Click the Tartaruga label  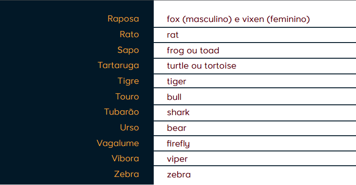118,65
